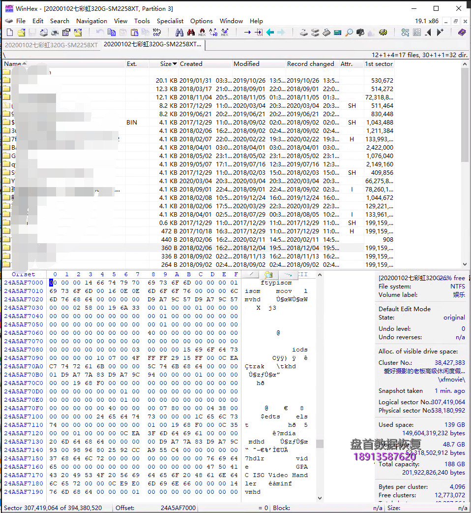Screen dimensions: 471x513
Task: Click the Directory Browser options icon
Action: (x=405, y=32)
